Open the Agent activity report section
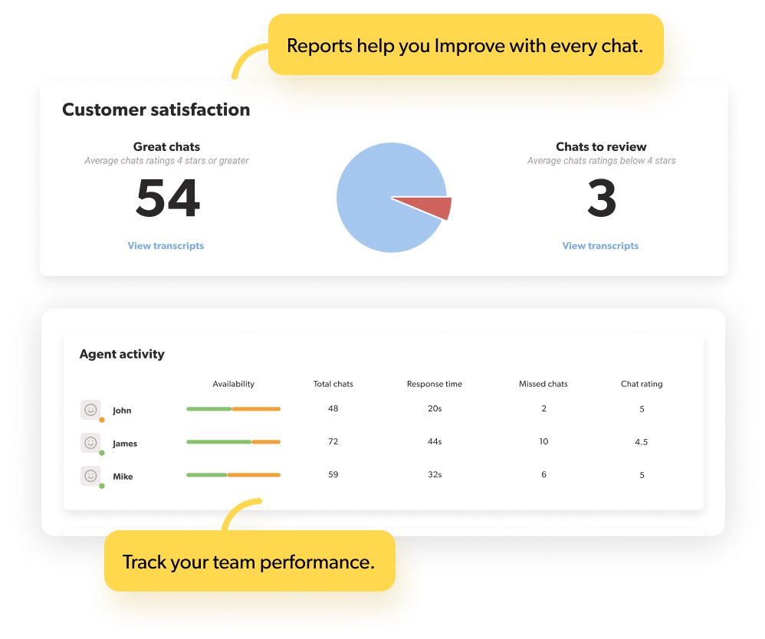This screenshot has width=765, height=639. [x=121, y=354]
